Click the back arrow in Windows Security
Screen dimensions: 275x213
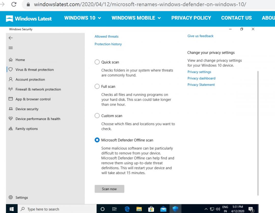point(11,38)
